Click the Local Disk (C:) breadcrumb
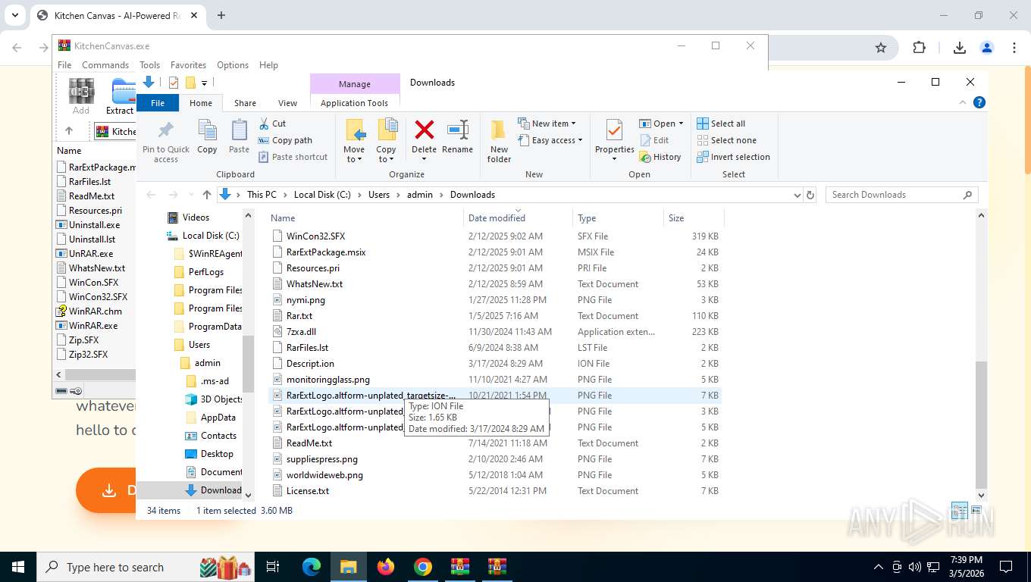Screen dimensions: 1031x582 tap(322, 195)
